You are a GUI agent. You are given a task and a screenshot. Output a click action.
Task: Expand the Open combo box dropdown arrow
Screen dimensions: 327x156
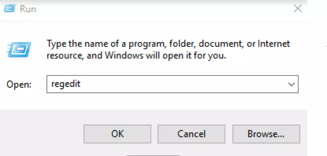pyautogui.click(x=291, y=84)
